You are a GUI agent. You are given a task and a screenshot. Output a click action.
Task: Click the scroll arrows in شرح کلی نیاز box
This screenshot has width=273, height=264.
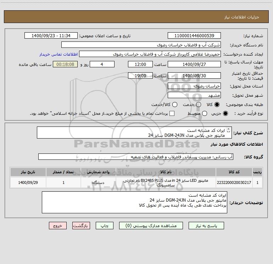coord(229,130)
